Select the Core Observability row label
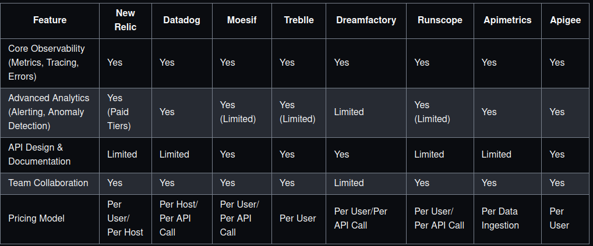593x246 pixels. tap(47, 62)
